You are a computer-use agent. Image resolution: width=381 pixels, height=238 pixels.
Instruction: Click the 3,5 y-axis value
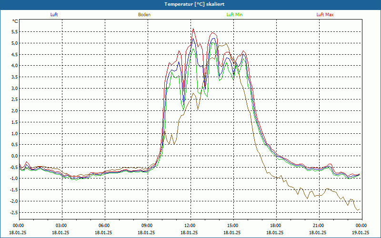point(14,77)
